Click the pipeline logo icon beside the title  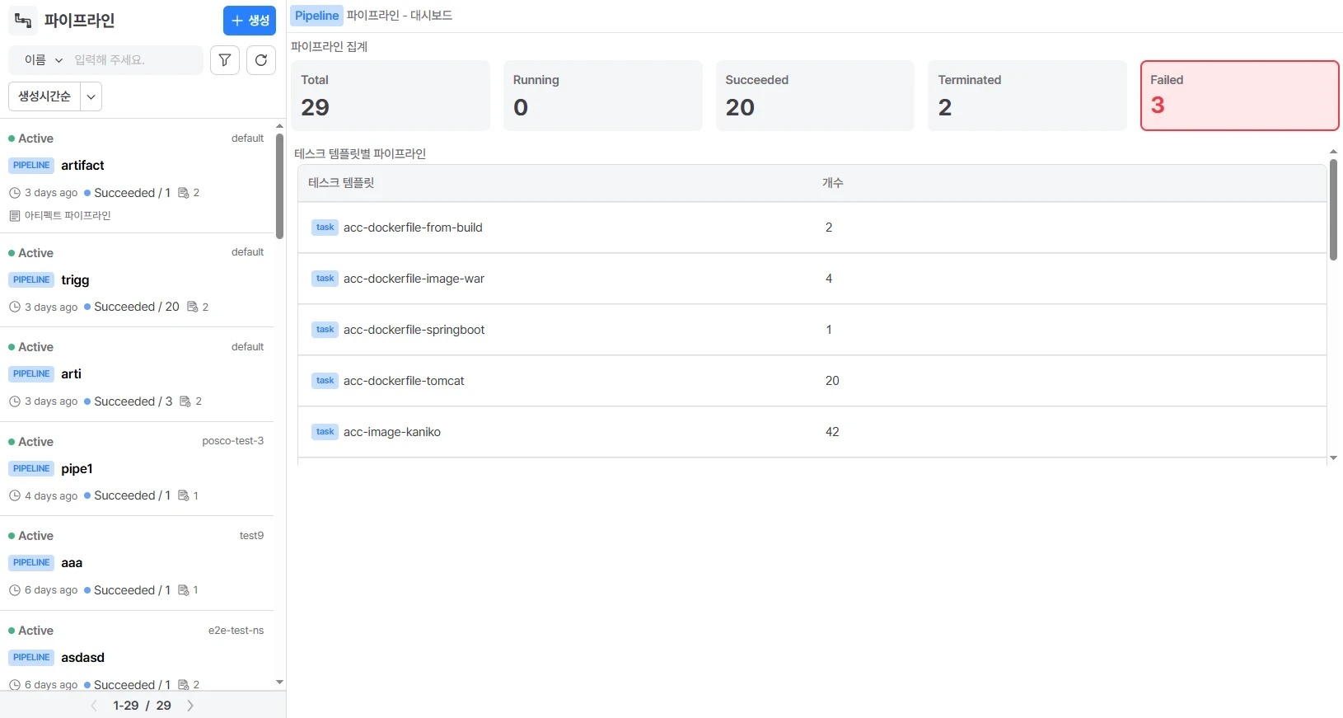(x=23, y=21)
